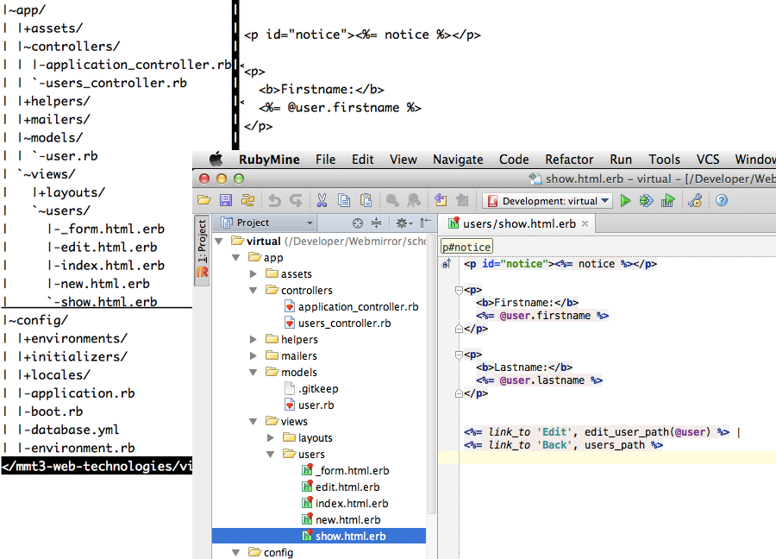The image size is (776, 559).
Task: Click the p#notice breadcrumb in editor
Action: [x=466, y=247]
